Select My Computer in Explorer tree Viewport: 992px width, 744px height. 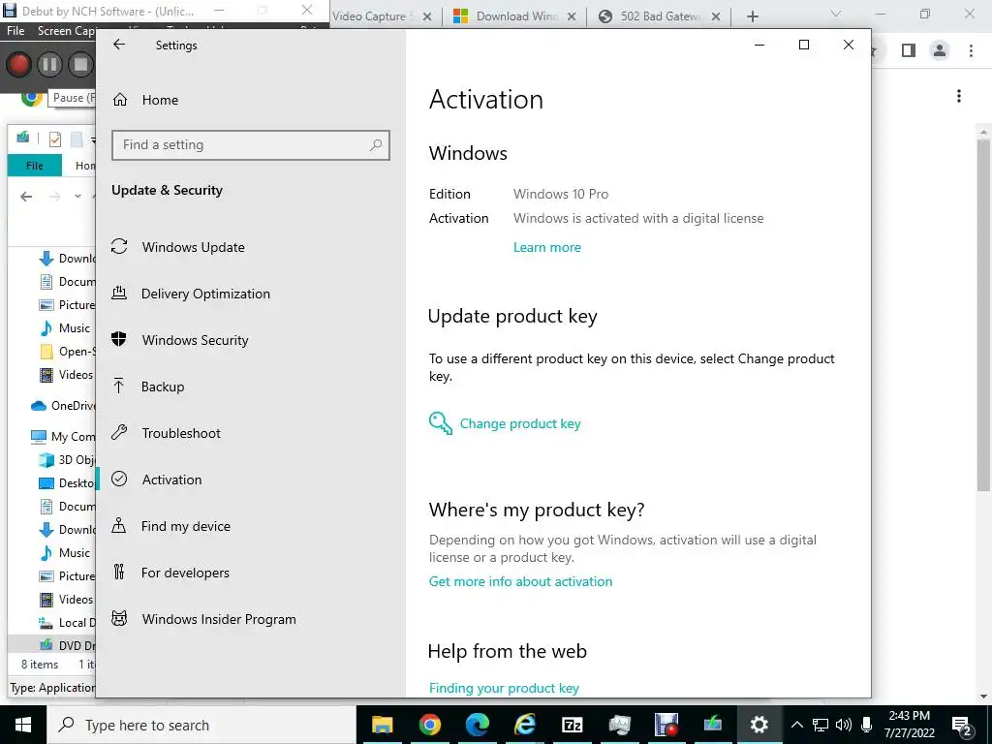point(63,437)
